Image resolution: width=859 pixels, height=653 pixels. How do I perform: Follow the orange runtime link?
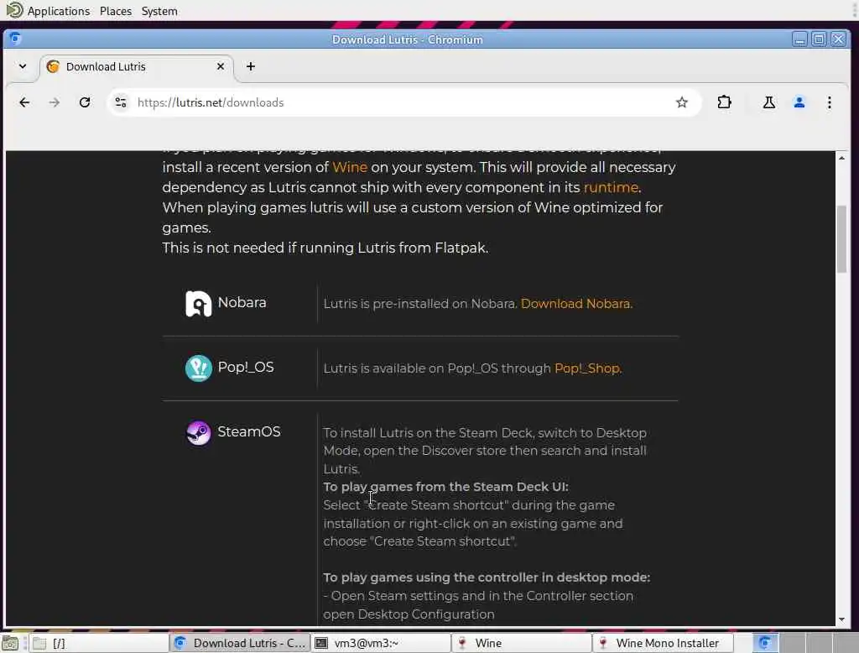click(611, 187)
